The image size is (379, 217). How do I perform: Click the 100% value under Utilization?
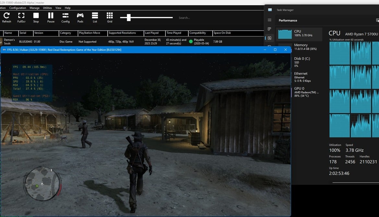tap(335, 150)
